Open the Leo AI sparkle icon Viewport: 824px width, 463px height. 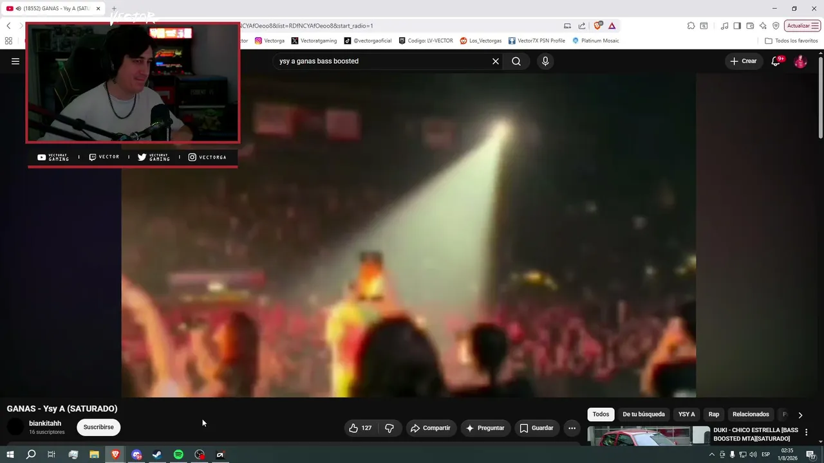tap(763, 26)
